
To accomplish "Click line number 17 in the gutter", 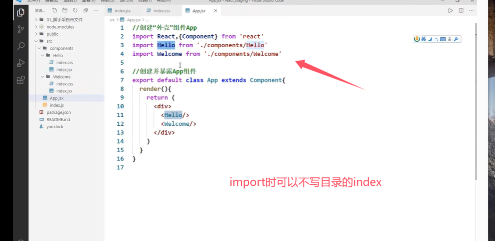I will click(120, 167).
